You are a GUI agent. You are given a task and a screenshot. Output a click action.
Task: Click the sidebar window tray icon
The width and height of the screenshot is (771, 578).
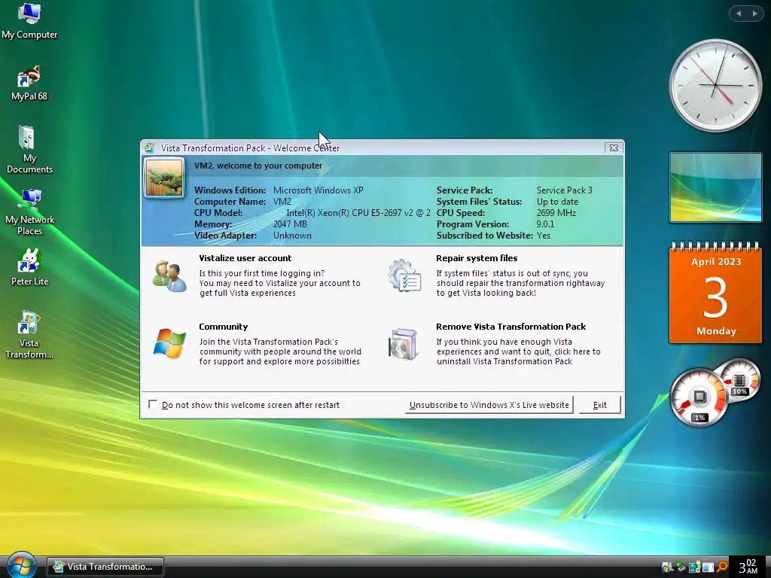tap(708, 567)
